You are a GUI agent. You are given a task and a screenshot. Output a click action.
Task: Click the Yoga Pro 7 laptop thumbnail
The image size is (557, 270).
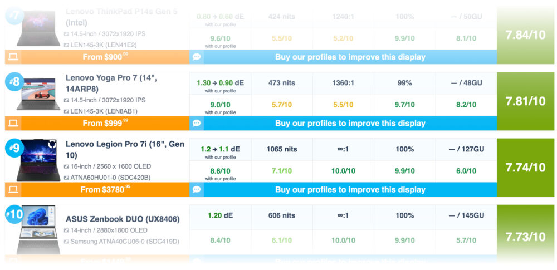pos(38,94)
